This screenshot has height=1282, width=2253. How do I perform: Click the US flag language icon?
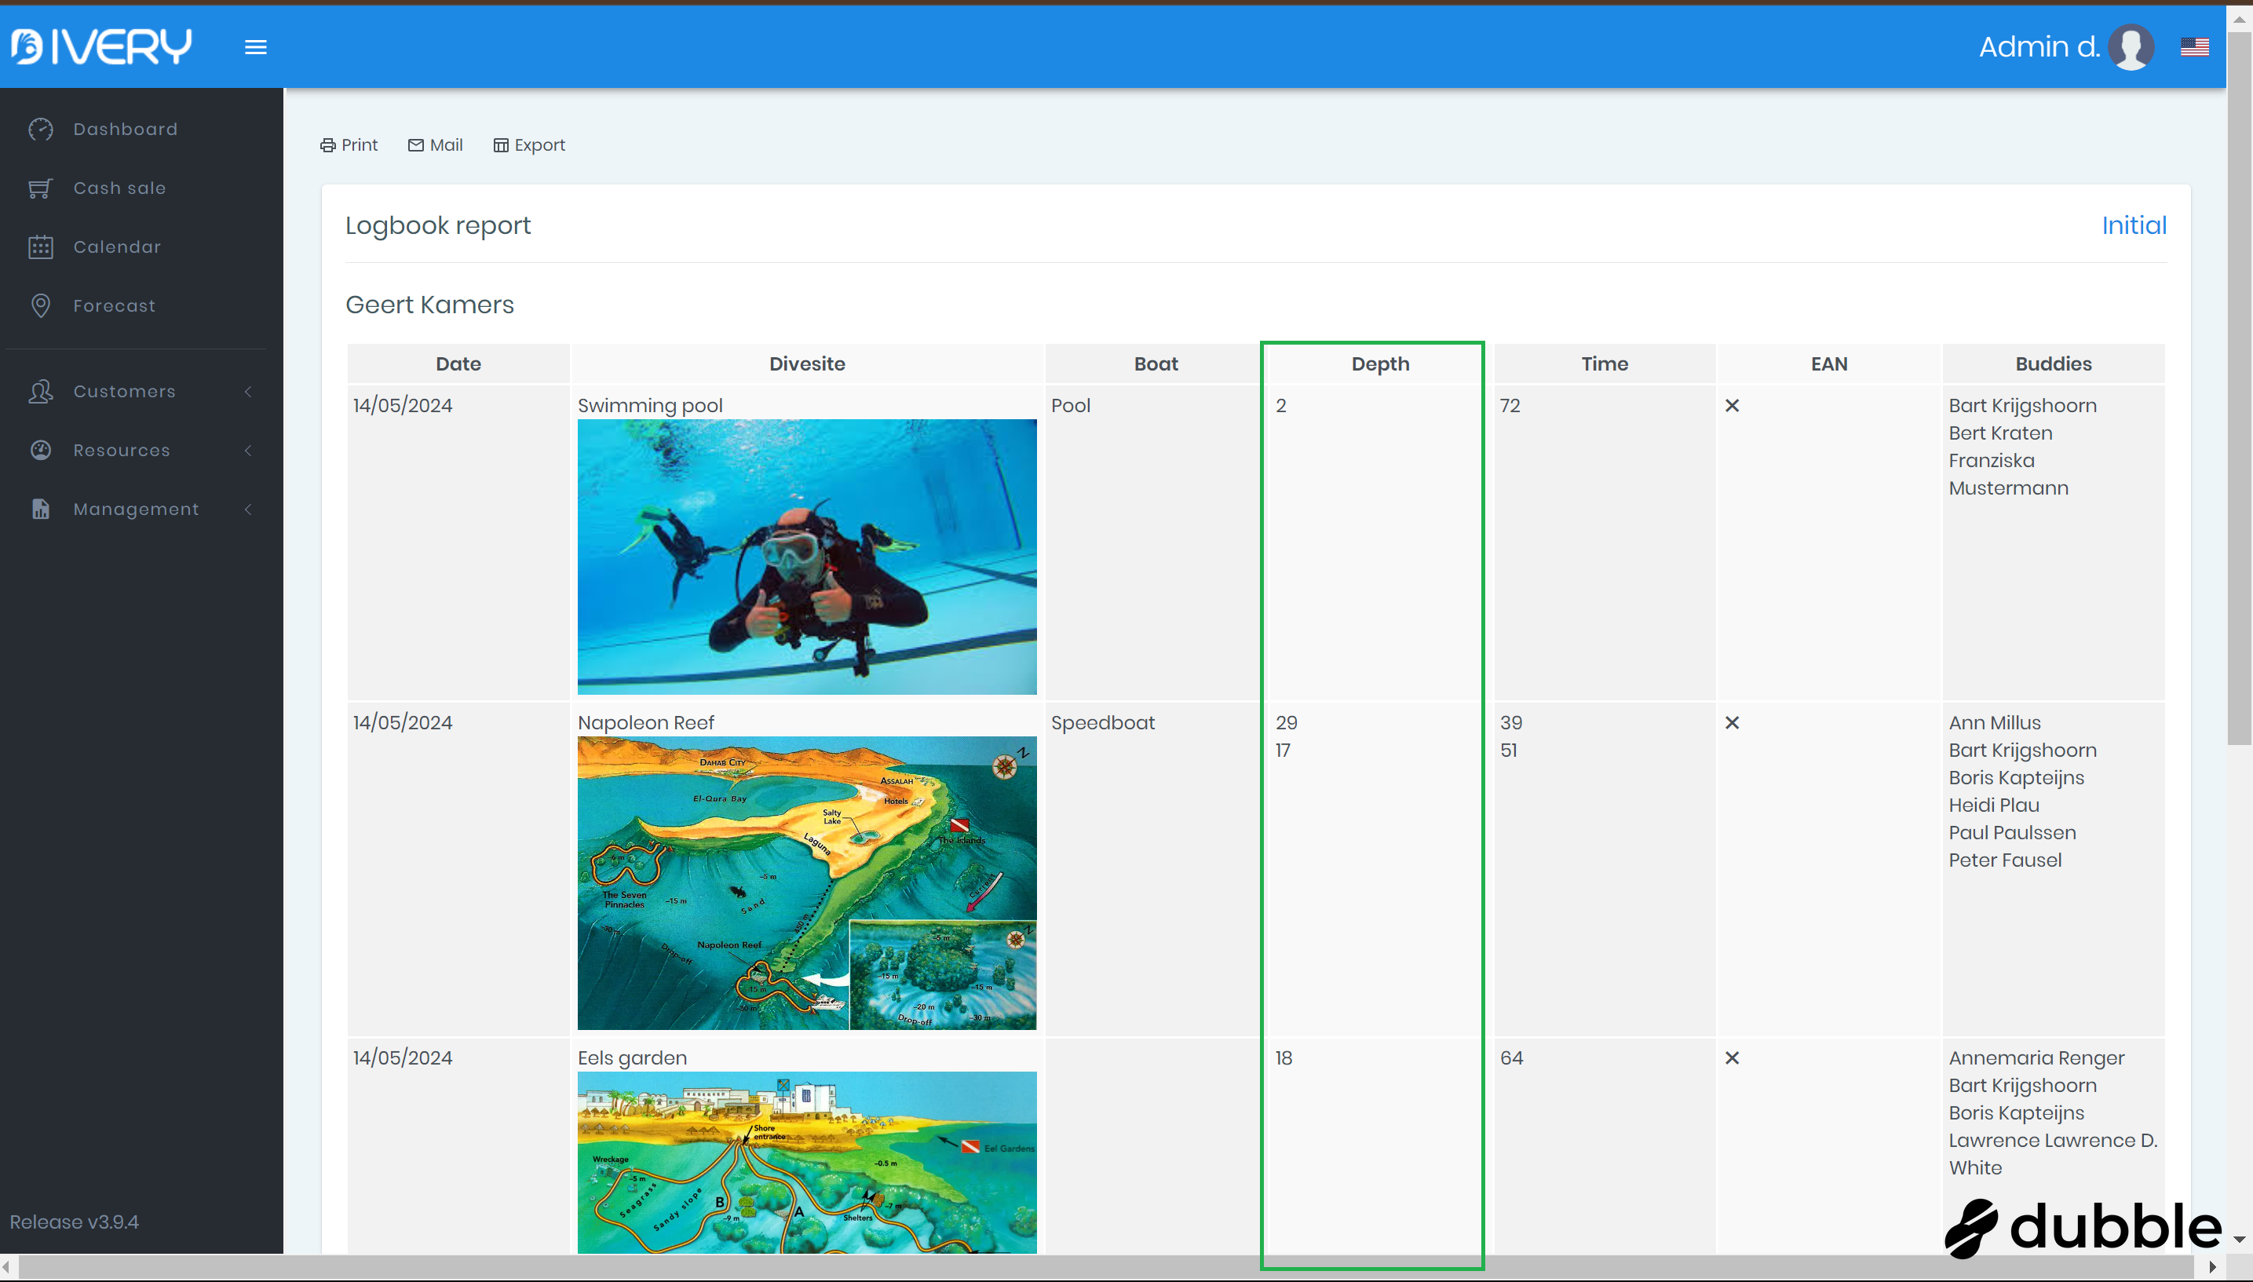pyautogui.click(x=2194, y=46)
